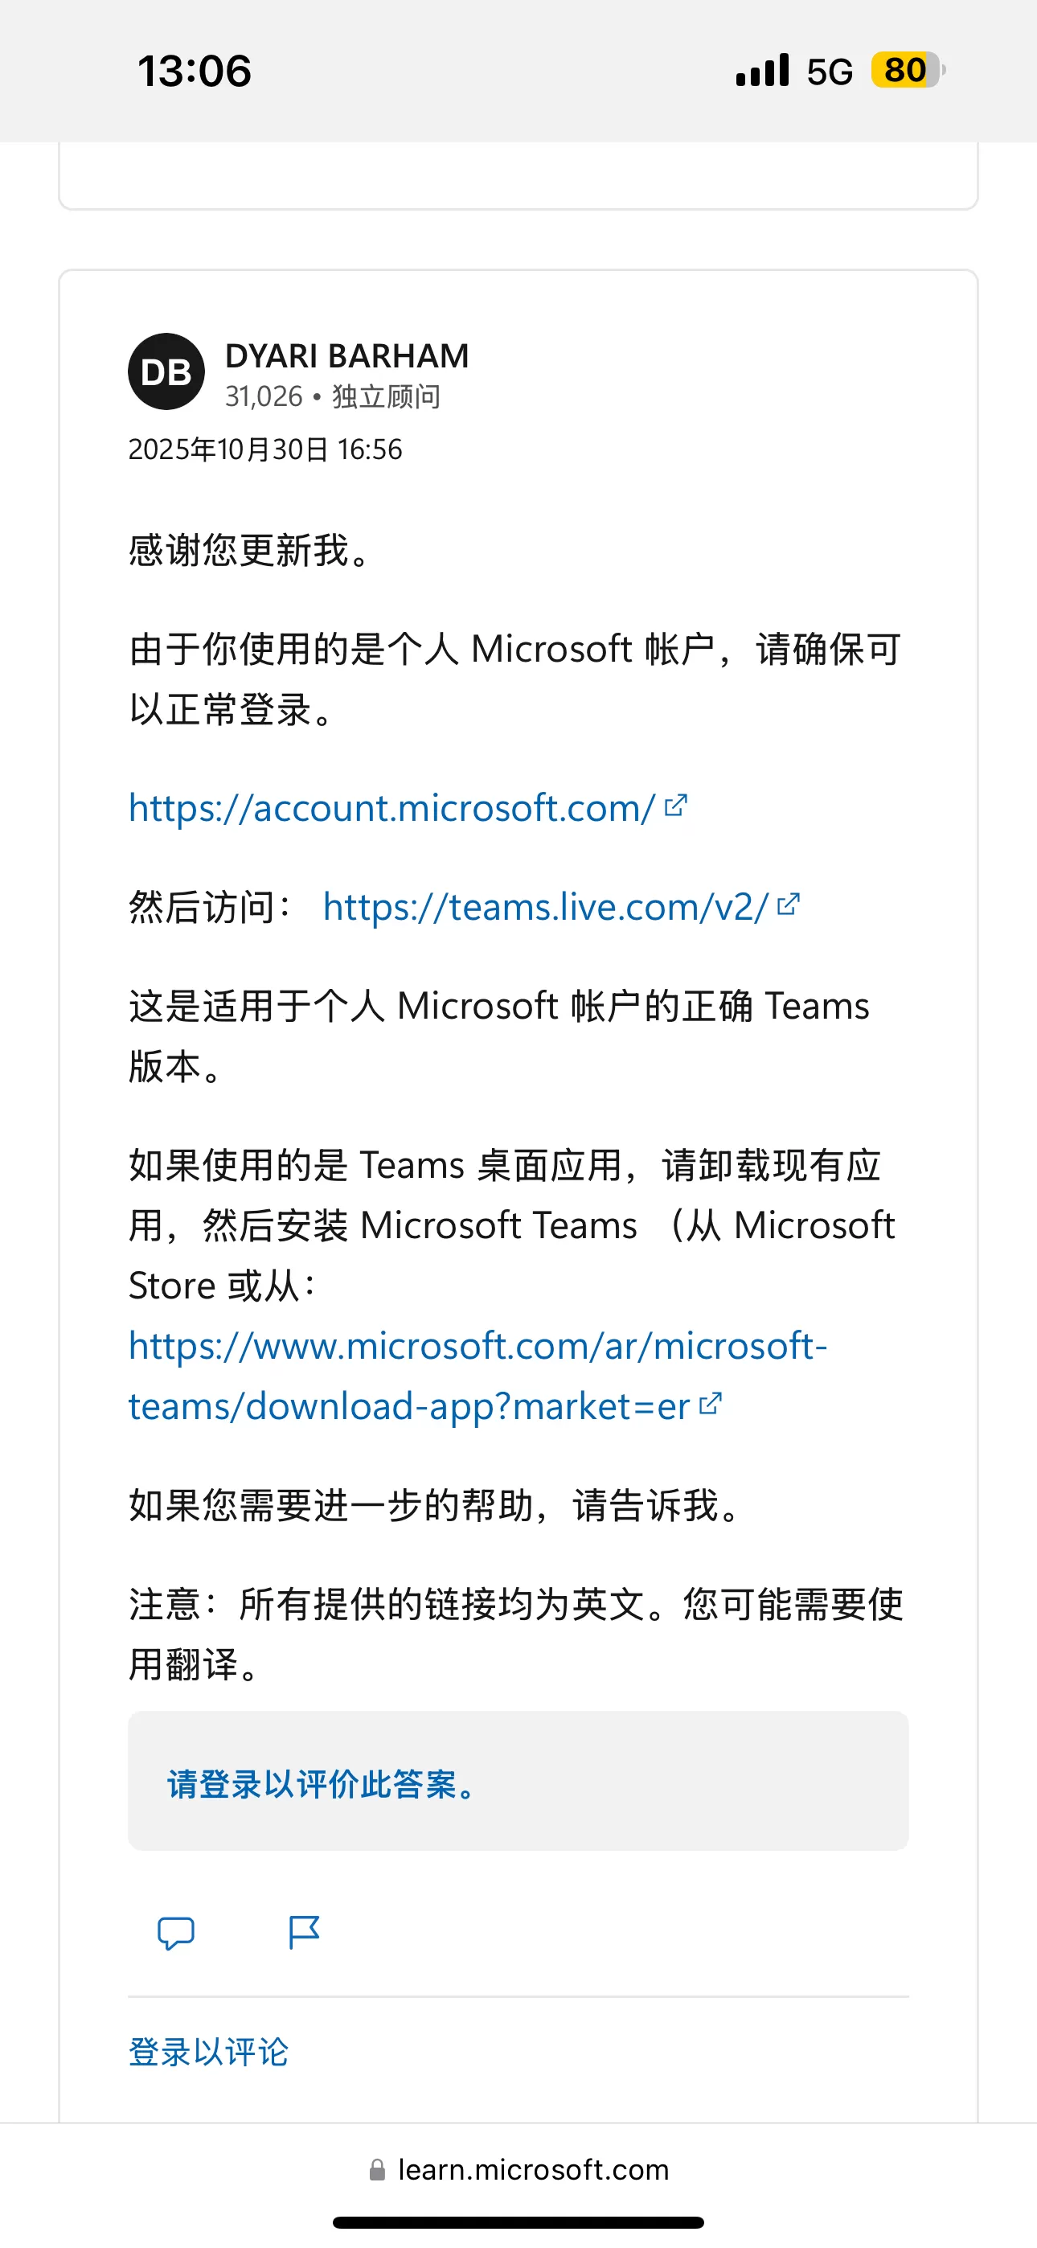This screenshot has width=1037, height=2248.
Task: Click the flag icon to report this answer
Action: (x=305, y=1933)
